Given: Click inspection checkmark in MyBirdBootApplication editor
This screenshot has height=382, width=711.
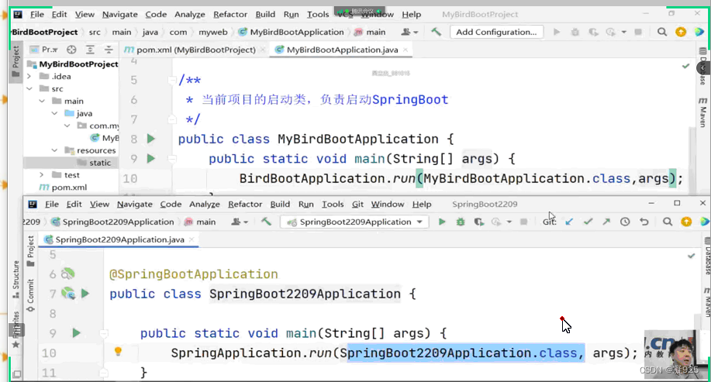Looking at the screenshot, I should [x=685, y=66].
